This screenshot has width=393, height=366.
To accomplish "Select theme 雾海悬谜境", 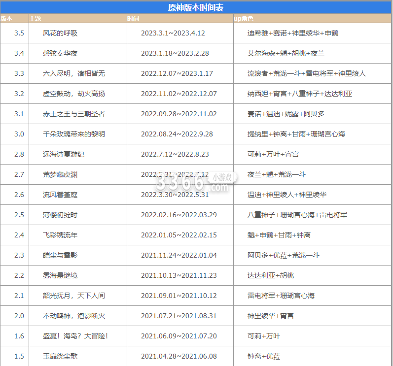I will pyautogui.click(x=60, y=275).
